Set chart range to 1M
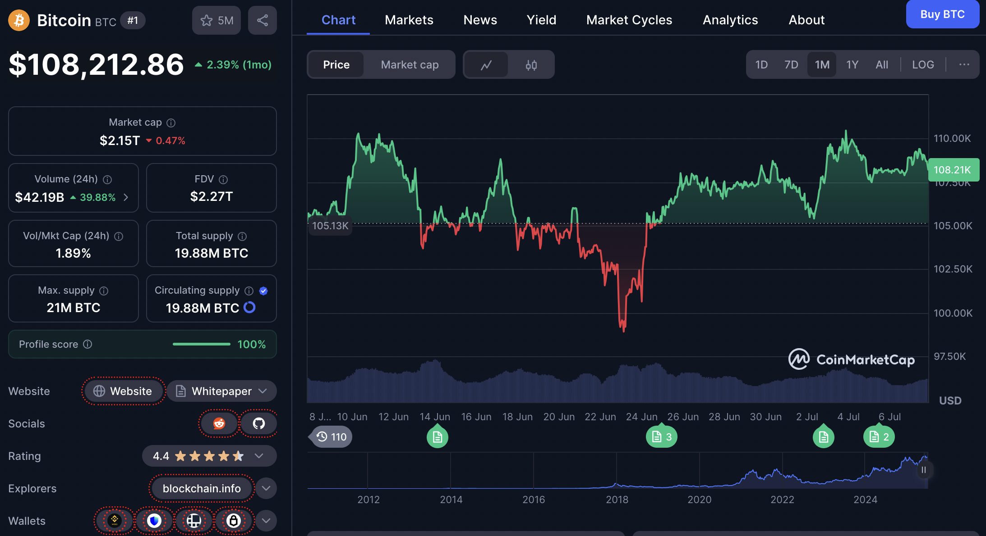Image resolution: width=986 pixels, height=536 pixels. tap(822, 64)
